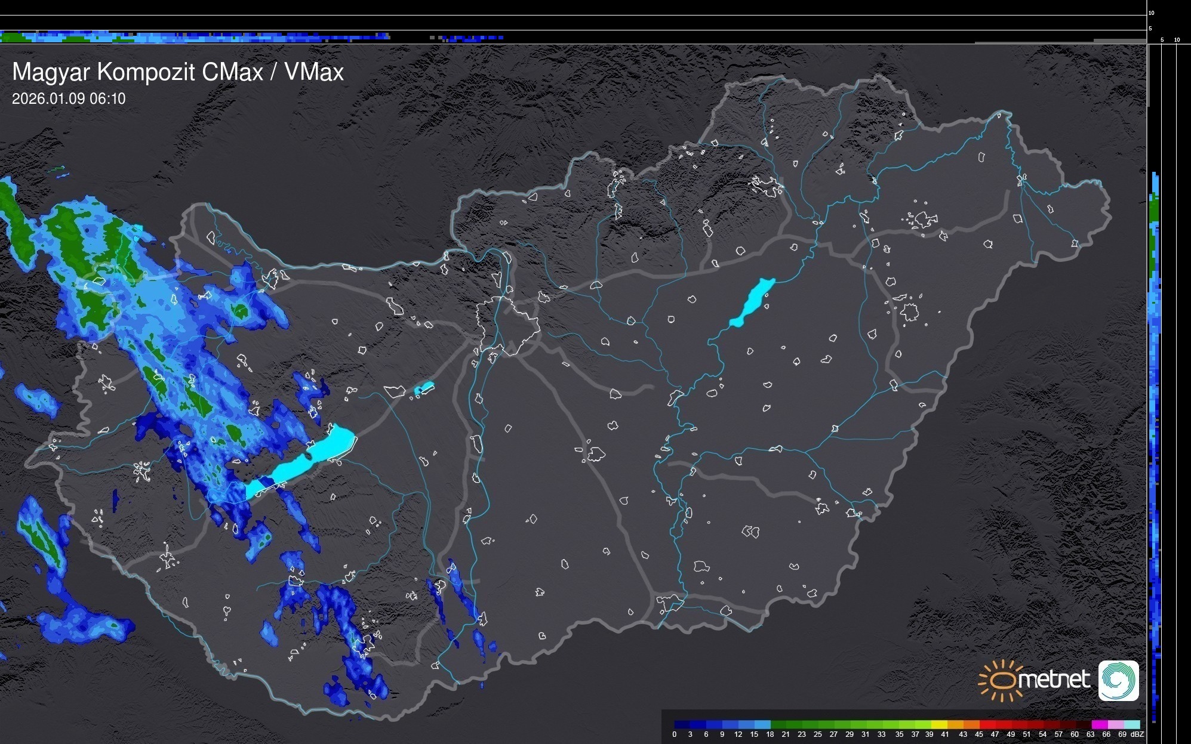The width and height of the screenshot is (1191, 744).
Task: Pick the dark navy 0 dBZ swatch
Action: tap(682, 725)
